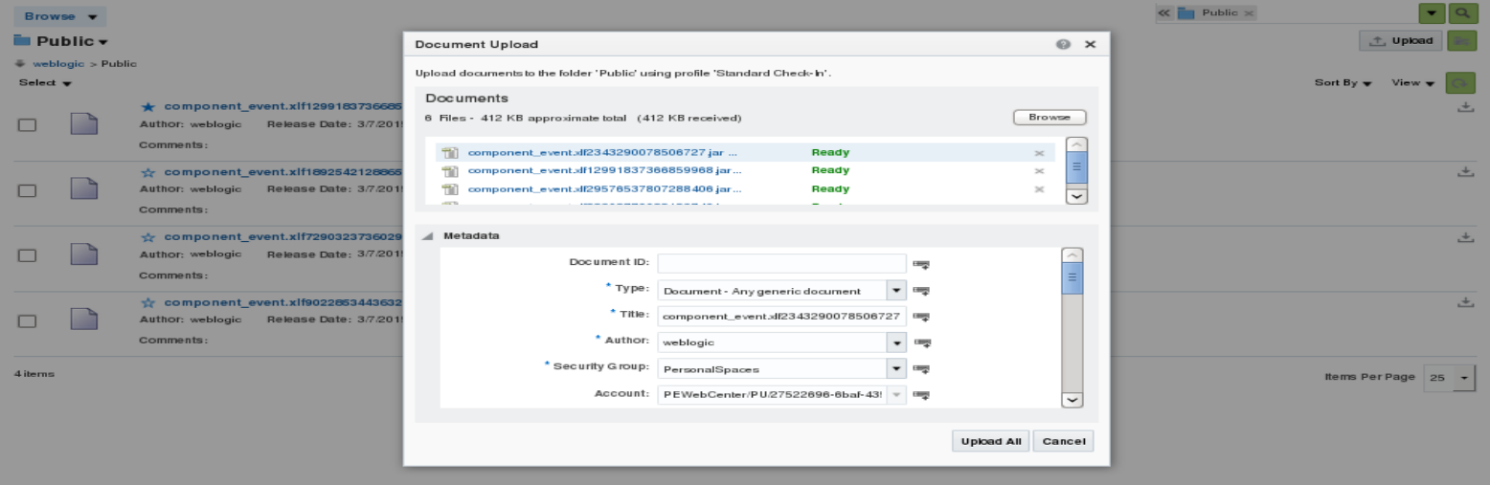Viewport: 1490px width, 485px height.
Task: Star the document component_event.xlf1892542128865
Action: tap(148, 172)
